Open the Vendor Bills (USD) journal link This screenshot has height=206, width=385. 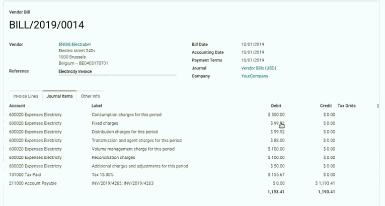click(x=258, y=68)
